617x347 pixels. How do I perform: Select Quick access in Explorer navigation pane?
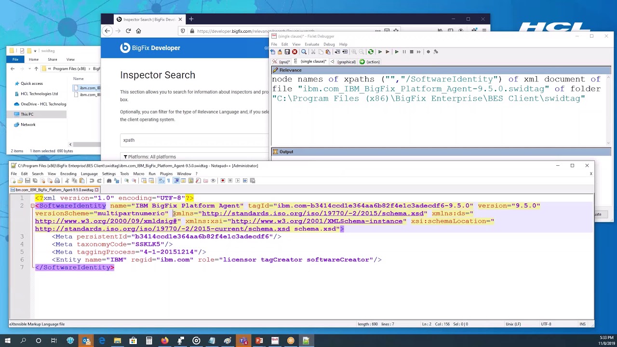click(x=31, y=83)
